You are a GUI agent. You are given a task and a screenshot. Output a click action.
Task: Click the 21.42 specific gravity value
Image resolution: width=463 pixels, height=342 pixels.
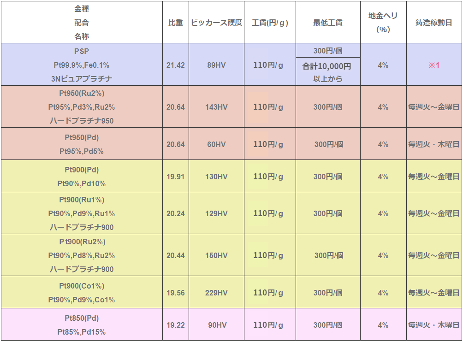(x=175, y=65)
